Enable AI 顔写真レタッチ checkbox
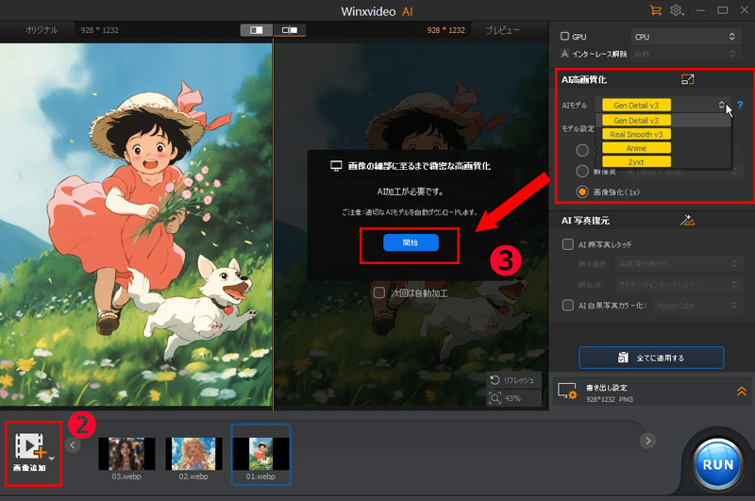Screen dimensions: 755x501 point(568,244)
